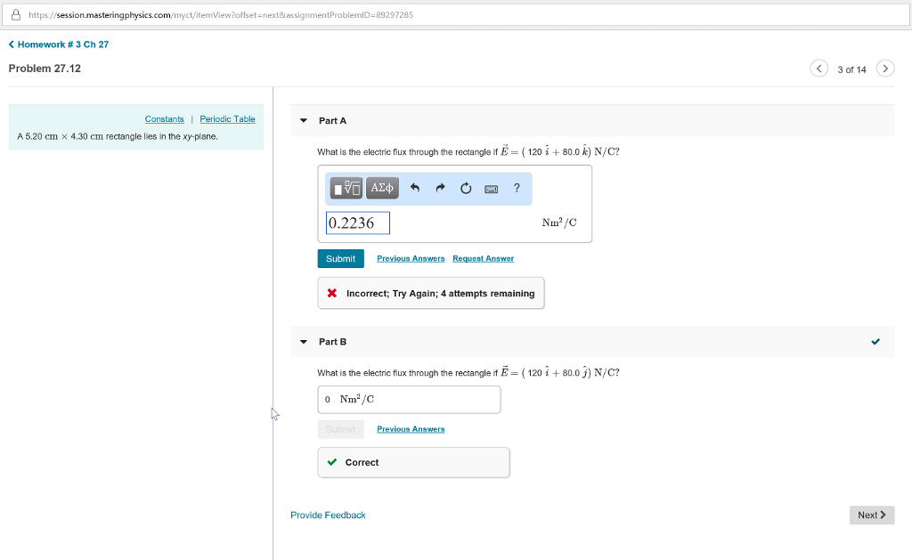Open Provide Feedback
The height and width of the screenshot is (560, 912).
(328, 515)
